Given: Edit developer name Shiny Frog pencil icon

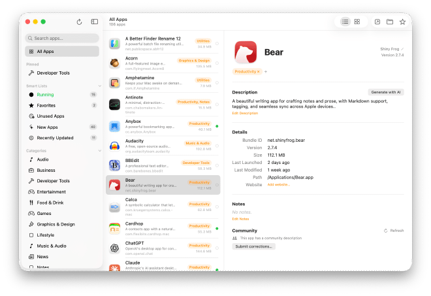Looking at the screenshot, I should pyautogui.click(x=402, y=49).
